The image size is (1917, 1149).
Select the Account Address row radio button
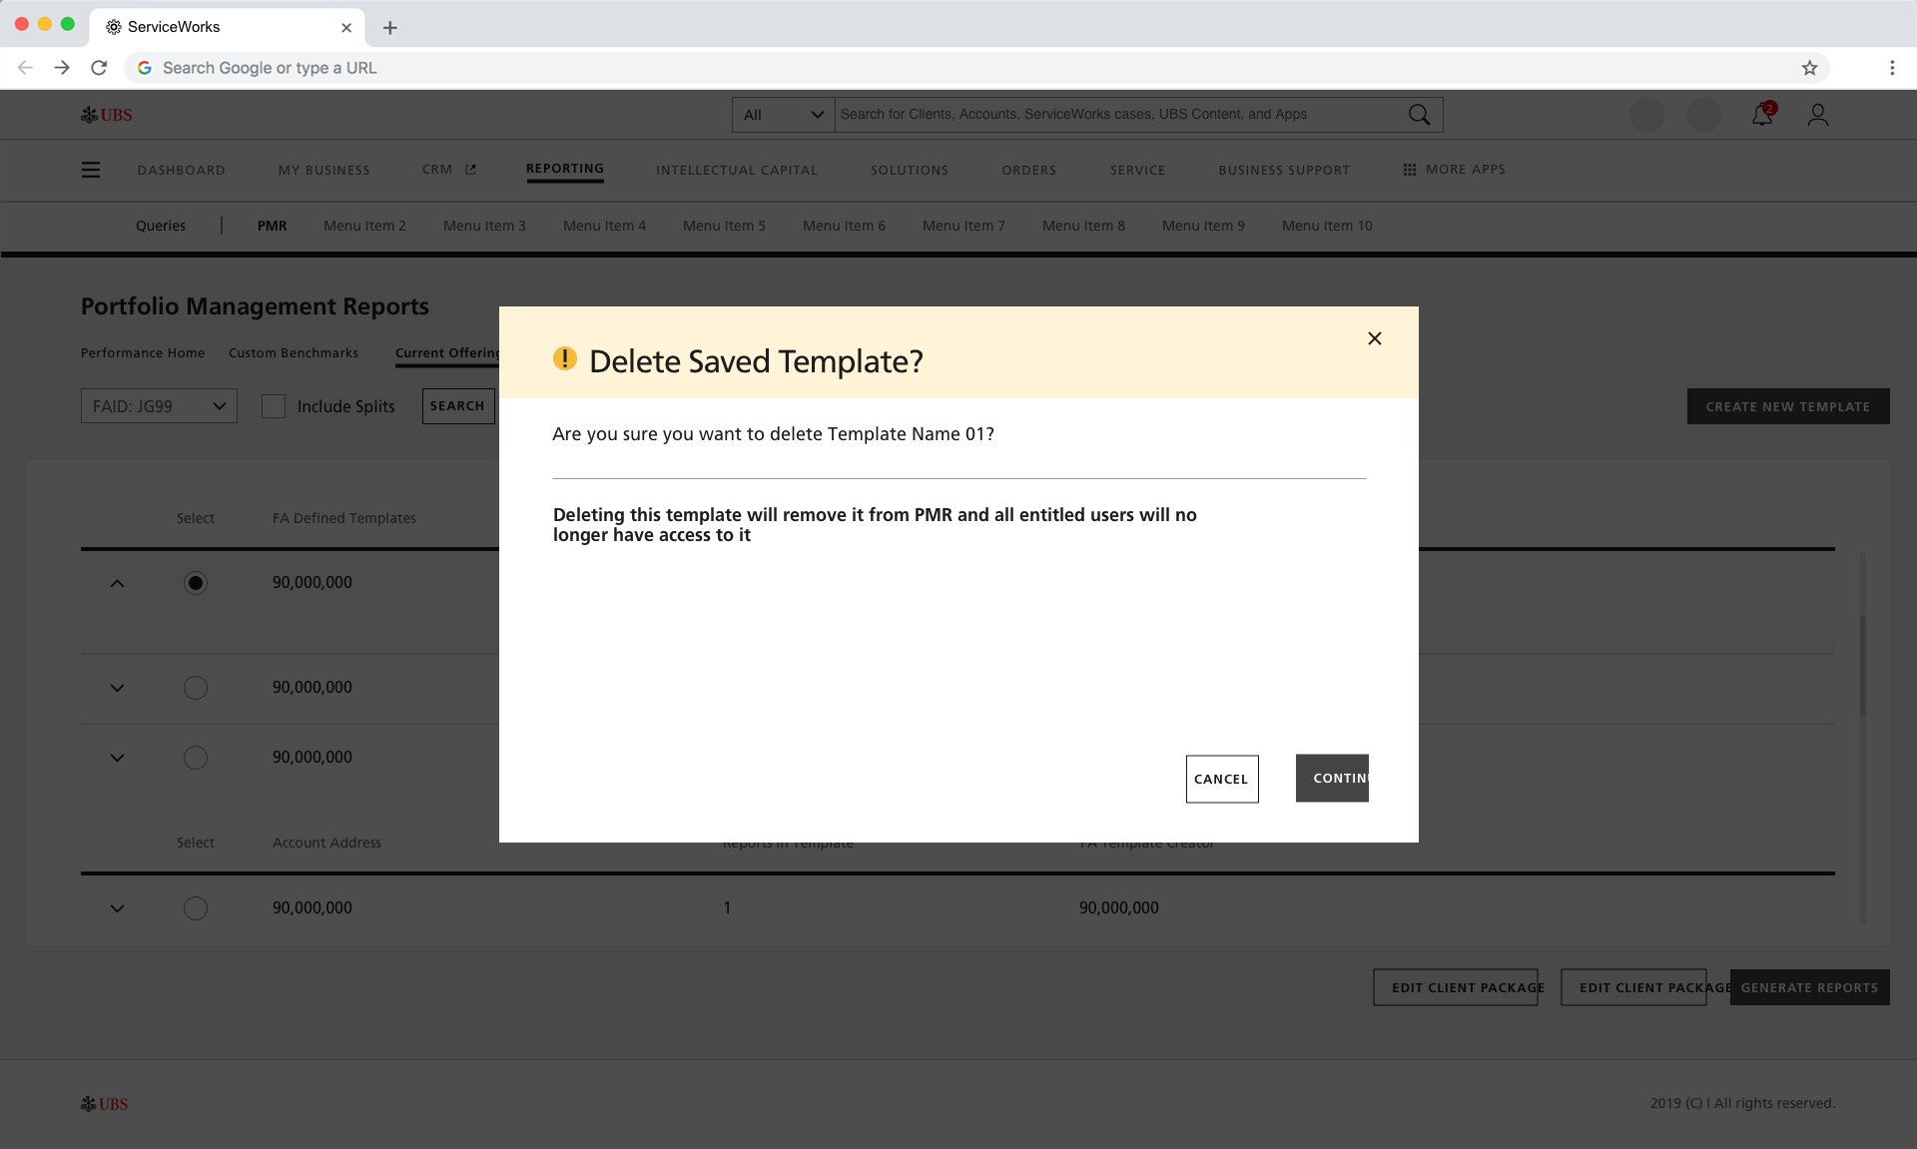(196, 908)
